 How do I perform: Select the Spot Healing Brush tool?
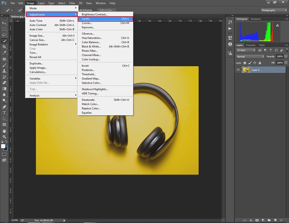[x=4, y=59]
